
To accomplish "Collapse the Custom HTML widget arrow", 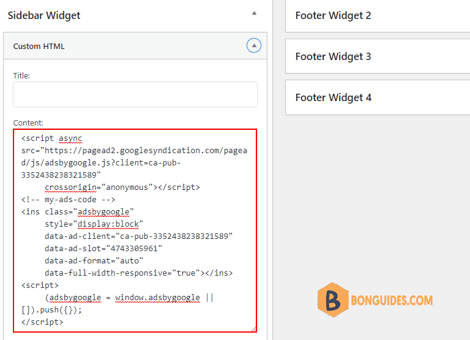I will [254, 45].
